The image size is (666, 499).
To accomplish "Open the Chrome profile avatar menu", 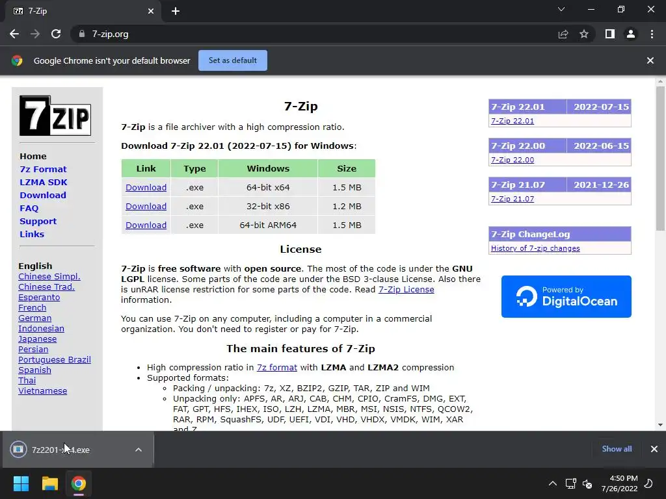I will [x=631, y=34].
